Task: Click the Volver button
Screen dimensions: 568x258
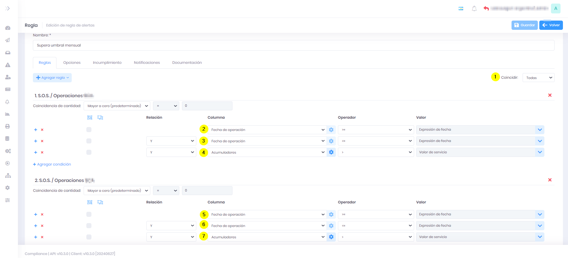Action: [551, 25]
